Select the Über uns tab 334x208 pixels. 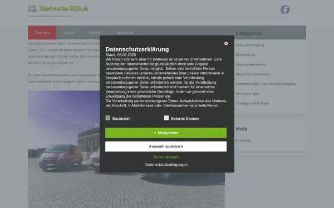click(42, 33)
